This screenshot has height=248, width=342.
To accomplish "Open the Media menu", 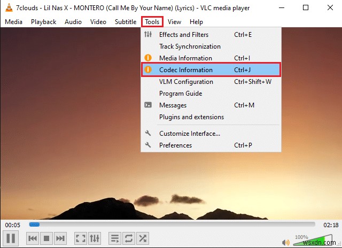I will click(x=13, y=22).
